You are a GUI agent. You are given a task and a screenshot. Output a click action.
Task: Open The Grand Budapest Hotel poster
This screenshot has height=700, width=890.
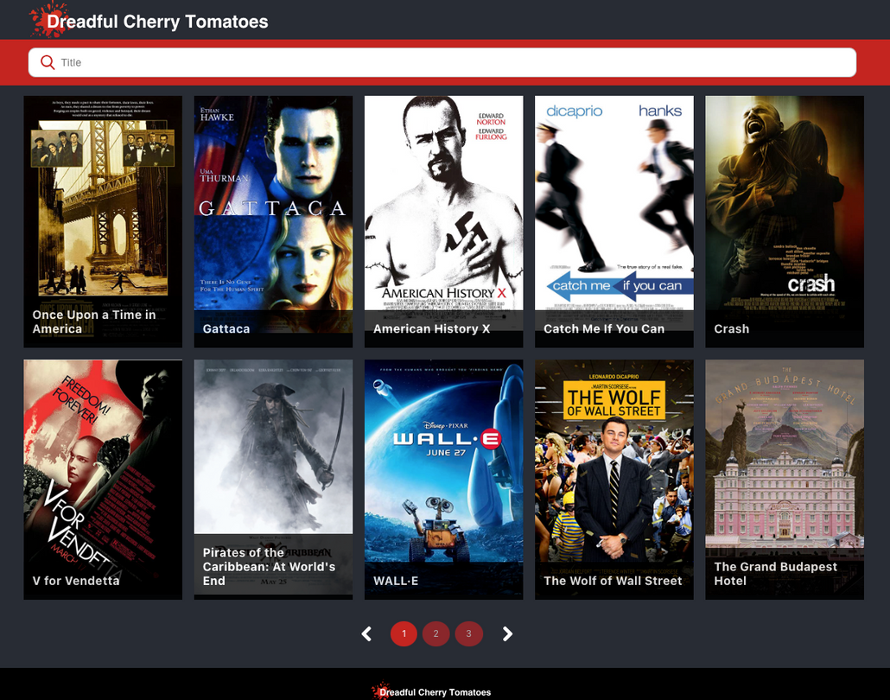(x=785, y=479)
